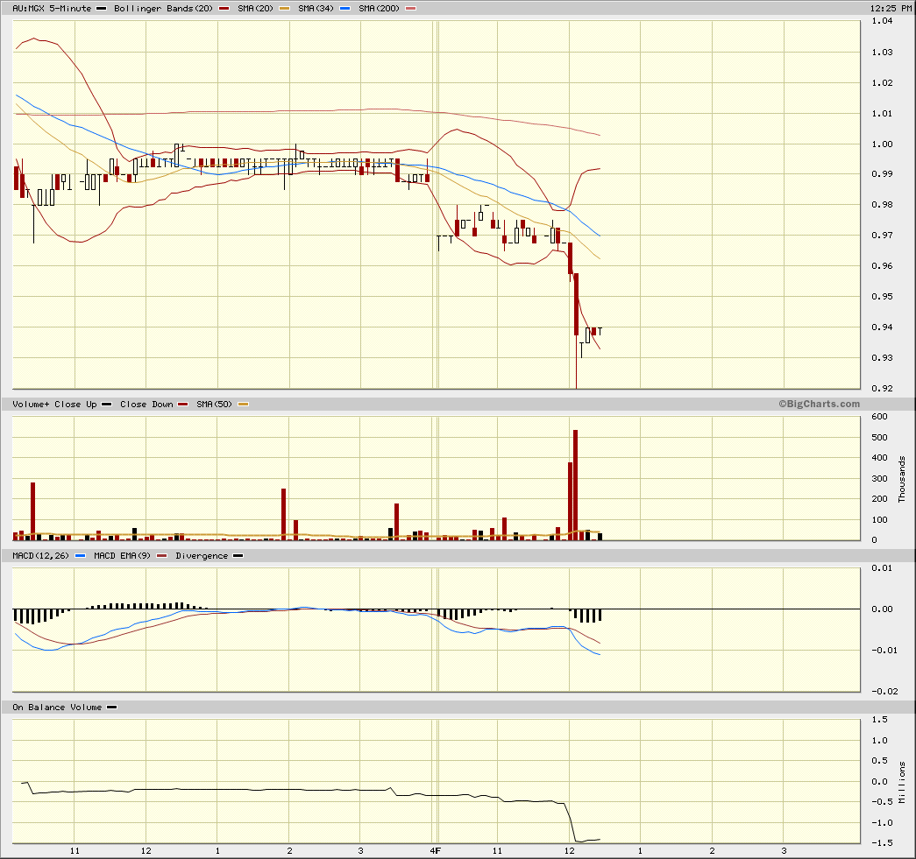Click the long red candlestick dropping to 0.92
The image size is (916, 859).
click(x=576, y=330)
